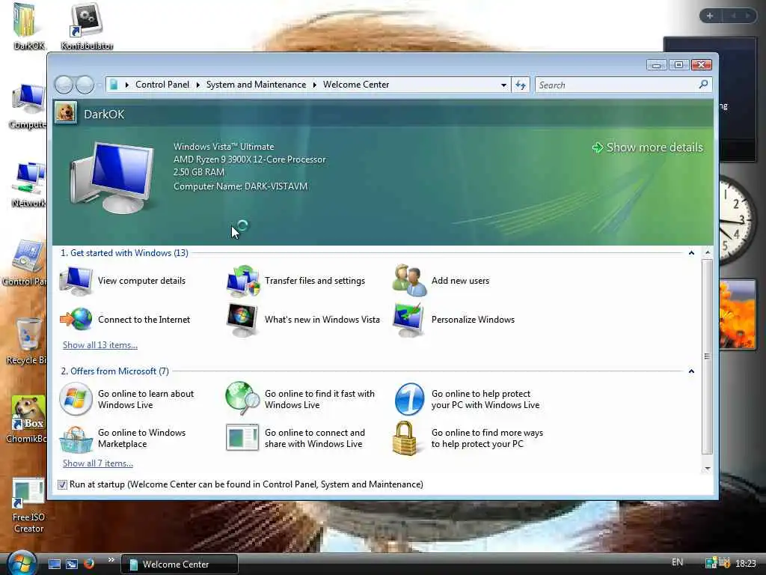Click the DarkOK user account picture
This screenshot has width=766, height=575.
66,113
